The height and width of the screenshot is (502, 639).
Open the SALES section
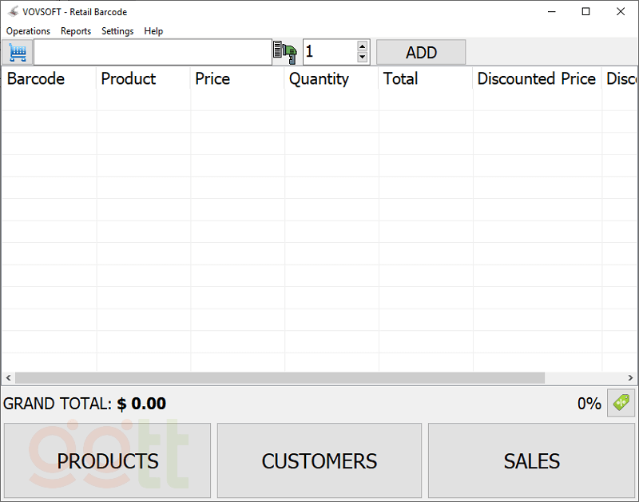[x=531, y=461]
